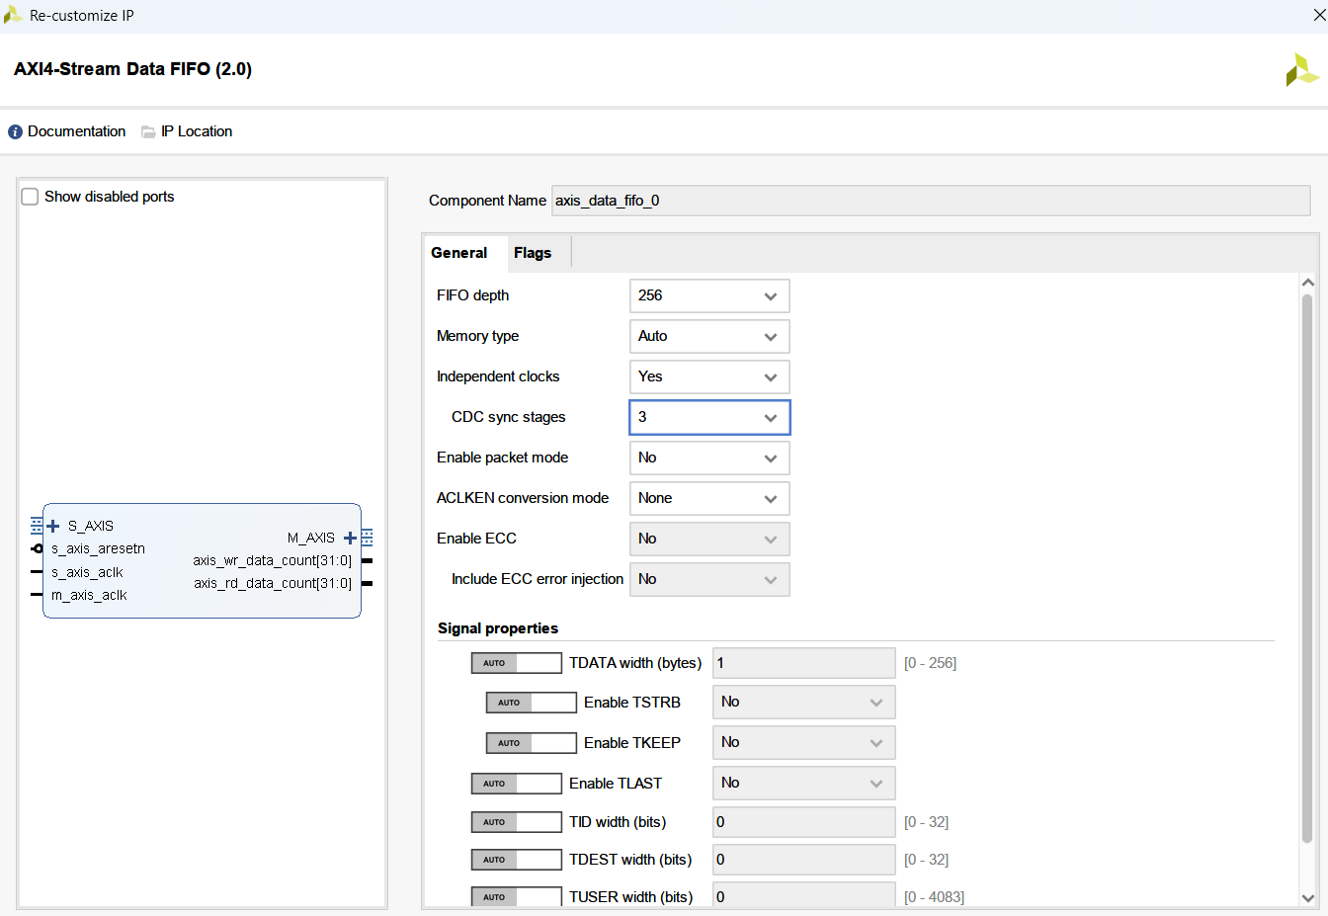The height and width of the screenshot is (916, 1328).
Task: Switch to the General tab
Action: pyautogui.click(x=459, y=253)
